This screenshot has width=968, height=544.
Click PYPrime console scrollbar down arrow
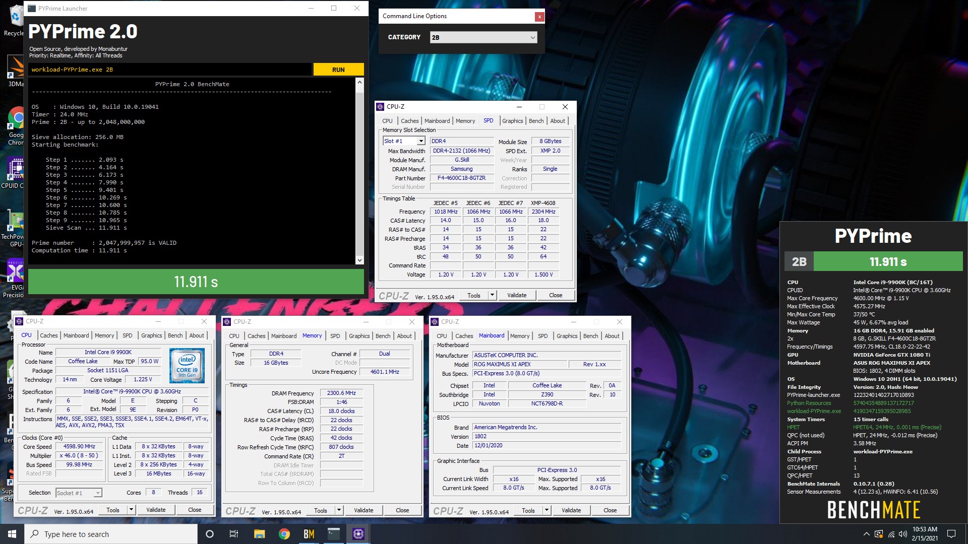pos(359,260)
